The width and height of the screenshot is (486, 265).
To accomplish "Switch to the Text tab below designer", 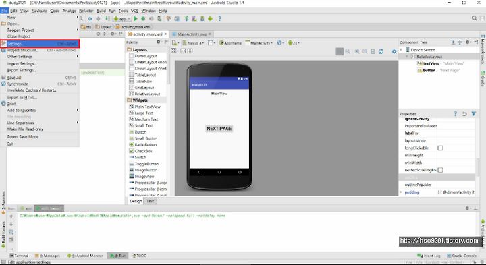I will pos(151,201).
